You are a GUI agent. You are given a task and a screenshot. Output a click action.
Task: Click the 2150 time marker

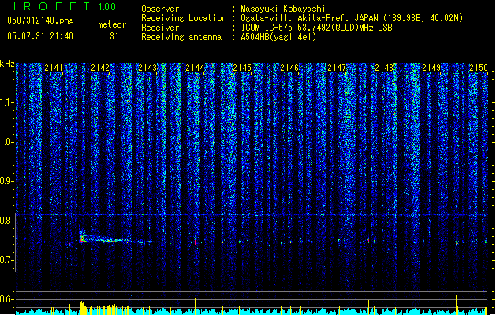479,68
